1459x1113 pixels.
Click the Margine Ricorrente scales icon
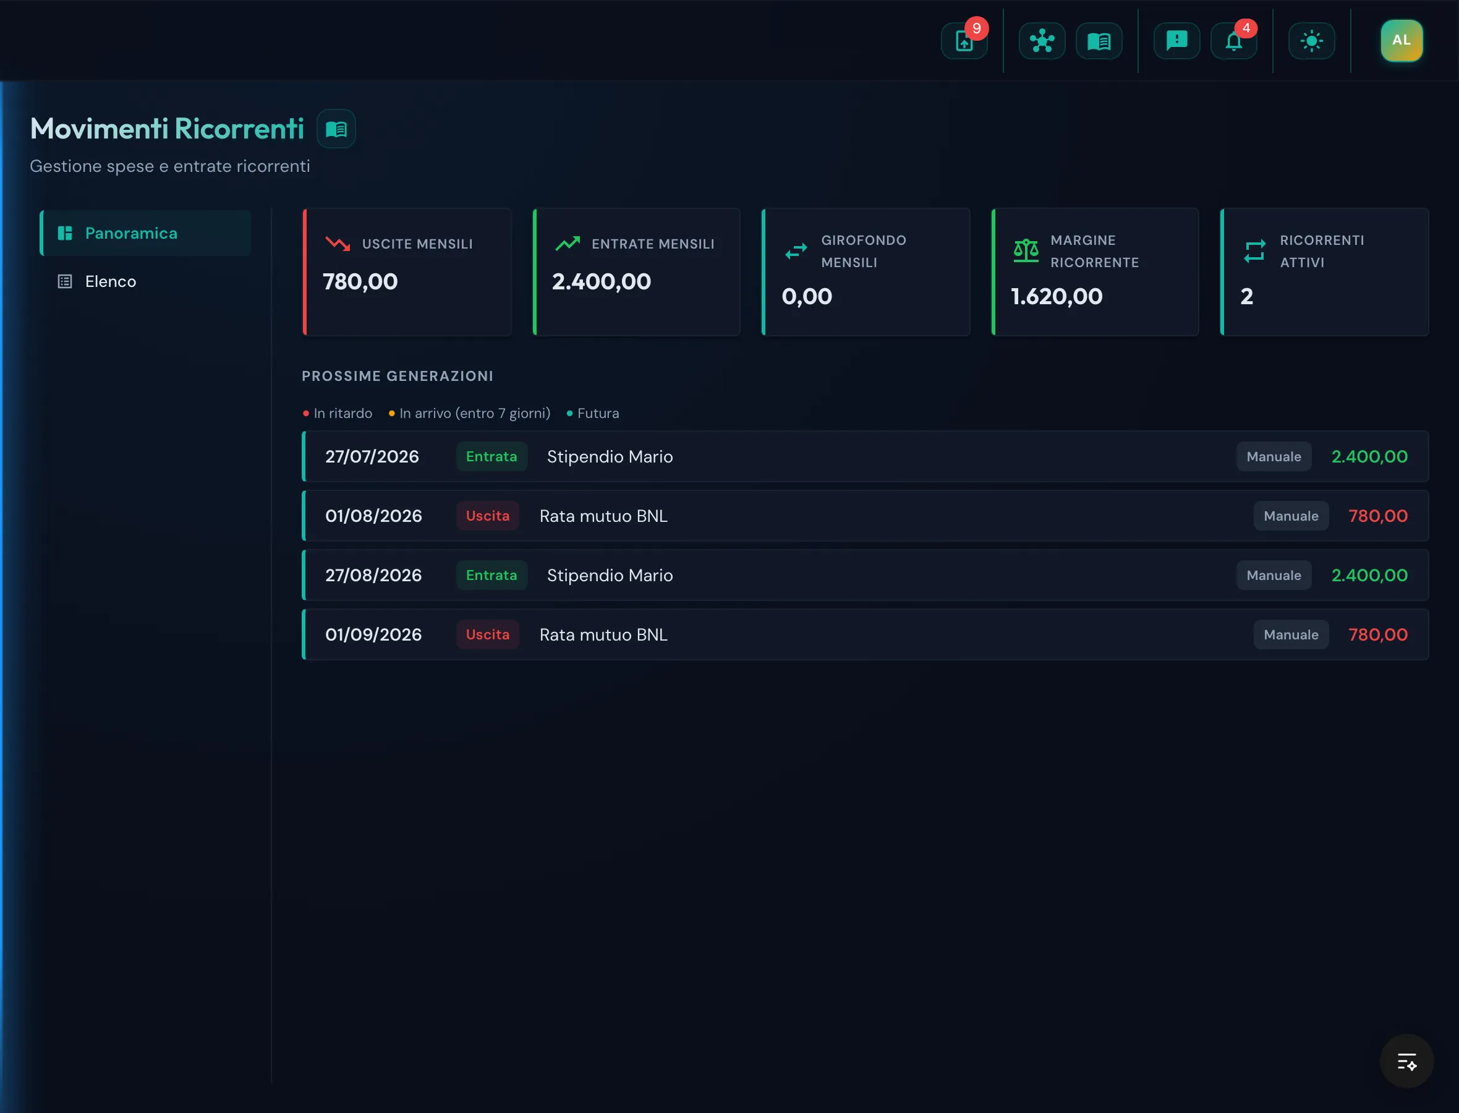click(1026, 251)
